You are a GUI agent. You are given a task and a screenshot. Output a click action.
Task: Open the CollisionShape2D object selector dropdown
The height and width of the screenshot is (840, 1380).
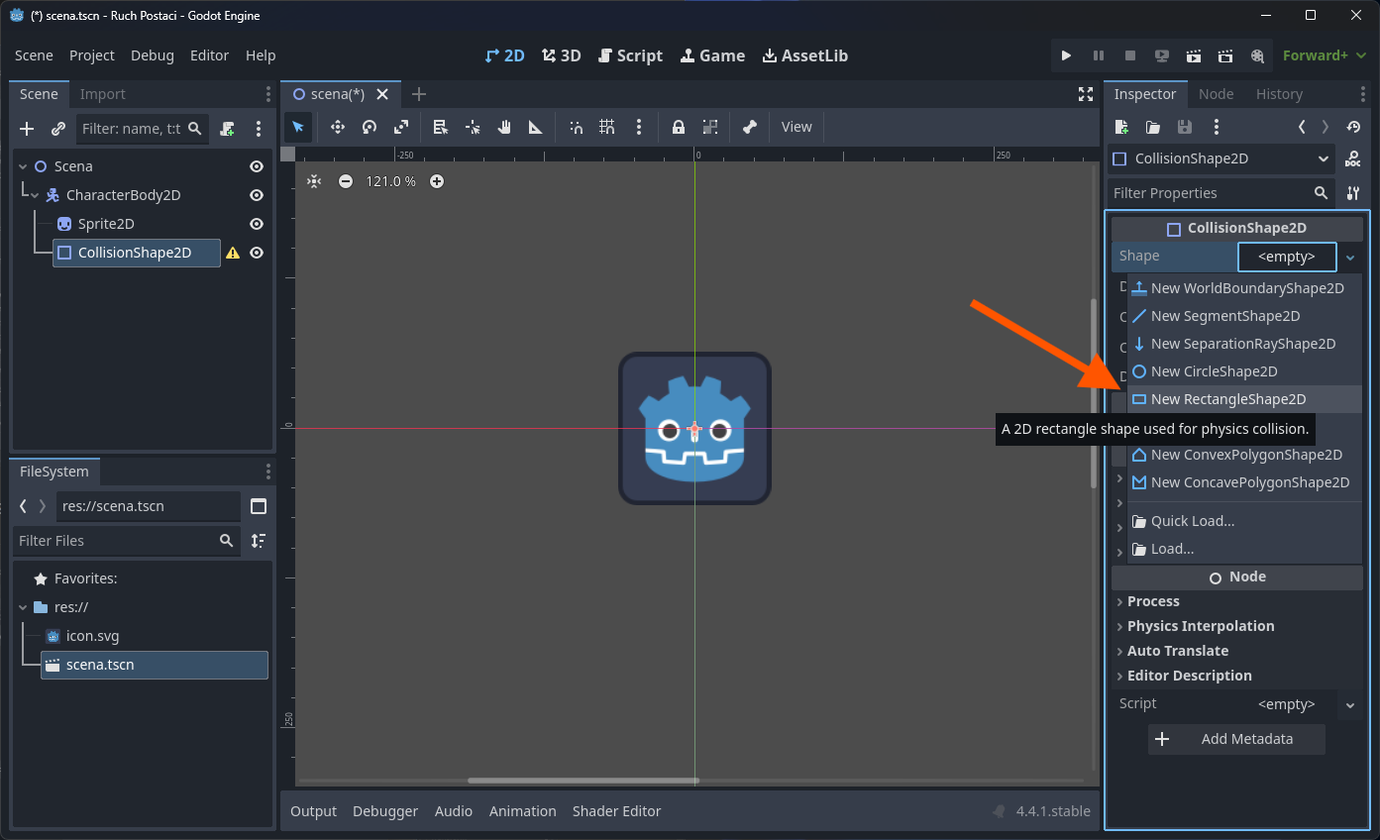click(x=1221, y=158)
